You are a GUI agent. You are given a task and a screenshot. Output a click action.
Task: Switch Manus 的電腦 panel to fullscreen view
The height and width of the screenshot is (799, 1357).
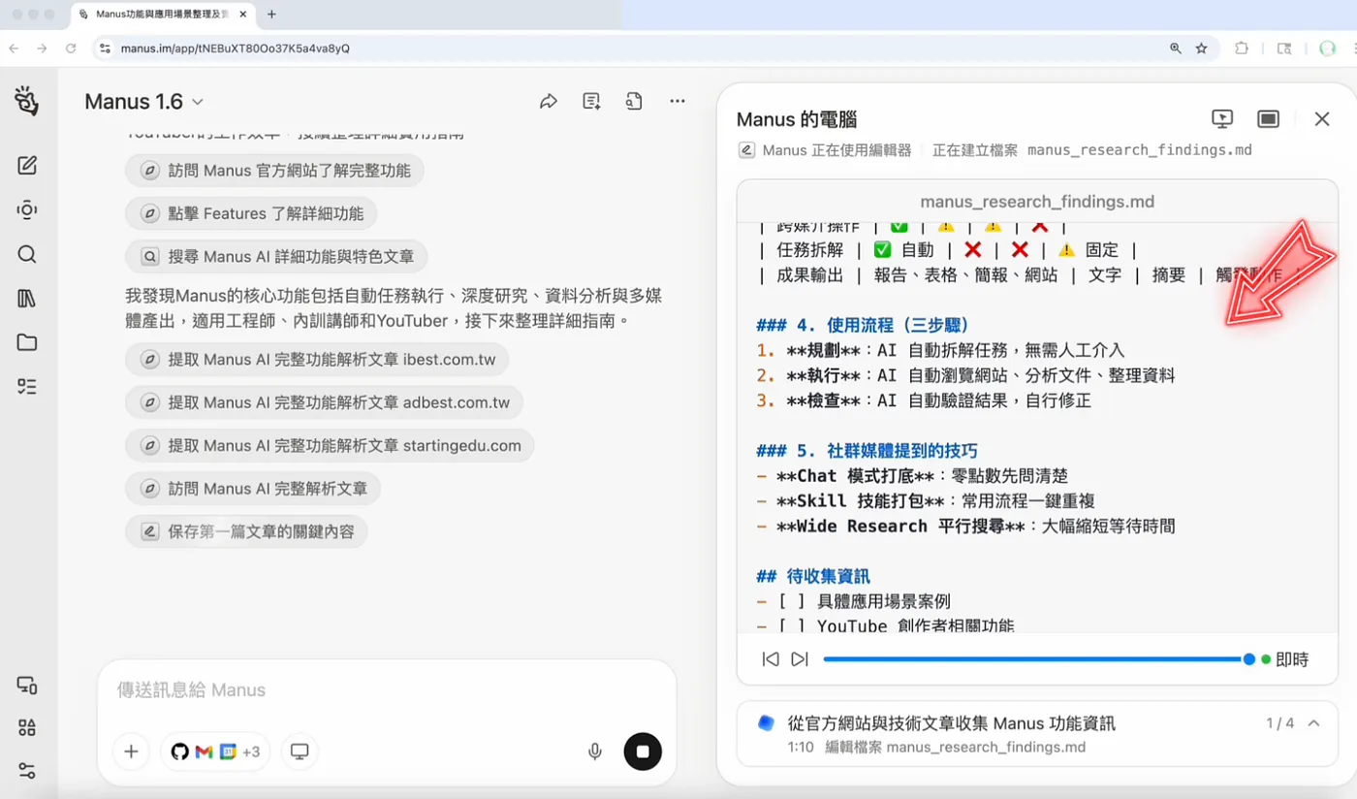tap(1268, 119)
